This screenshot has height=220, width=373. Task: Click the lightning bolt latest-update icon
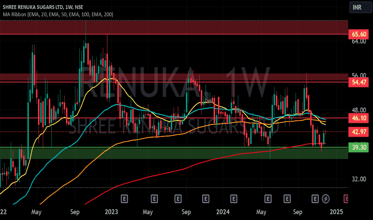[326, 198]
